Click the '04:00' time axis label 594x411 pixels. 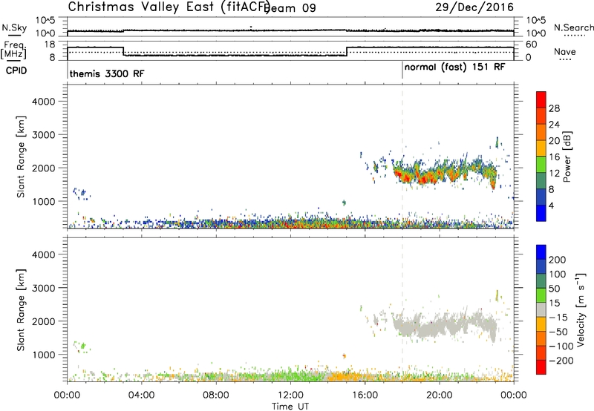click(x=141, y=395)
